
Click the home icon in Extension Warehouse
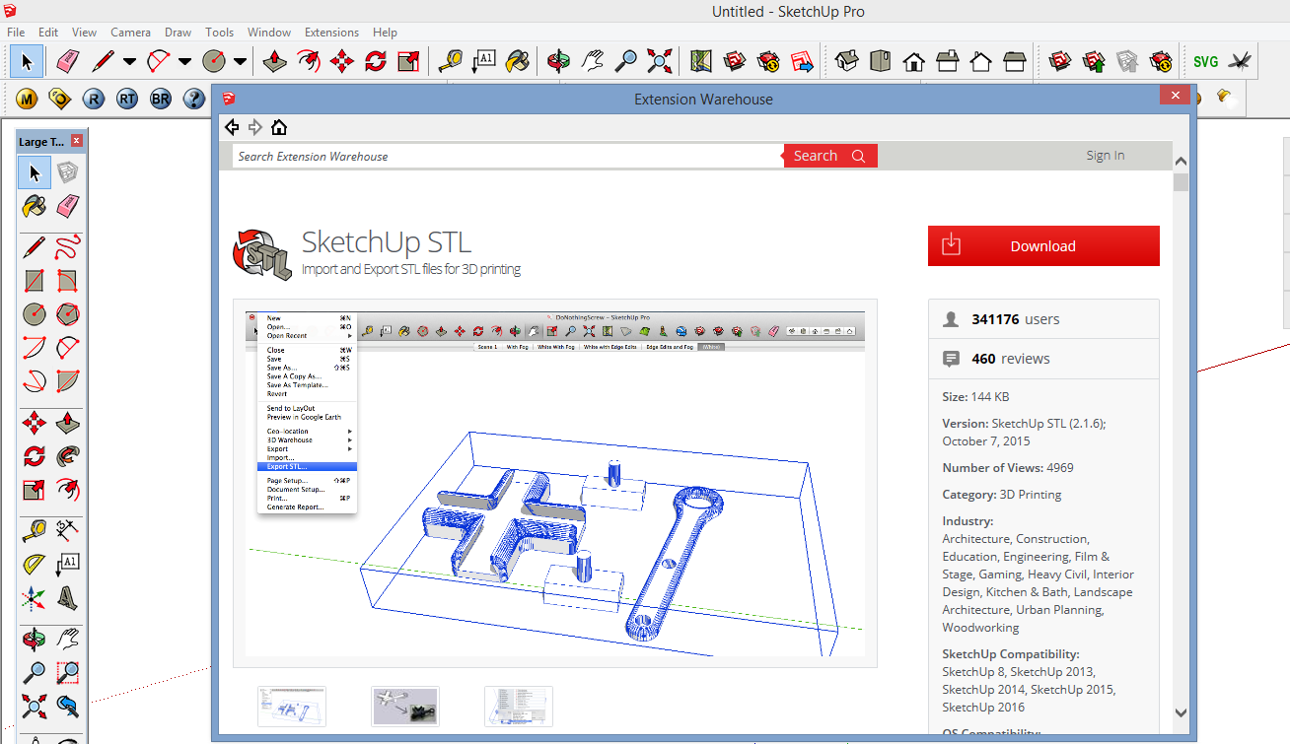point(279,127)
